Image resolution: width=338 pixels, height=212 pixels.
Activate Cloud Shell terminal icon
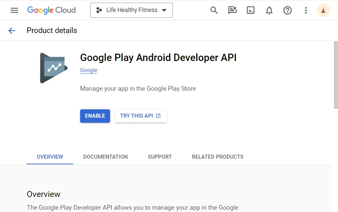[251, 10]
